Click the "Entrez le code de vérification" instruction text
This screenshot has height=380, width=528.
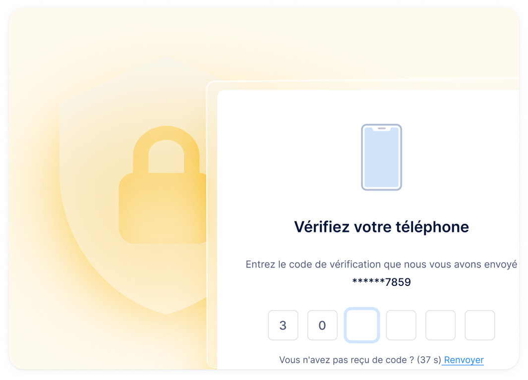point(381,265)
